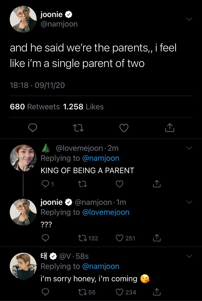Share the main tweet by joonie
Screen dimensions: 202x301
[170, 128]
